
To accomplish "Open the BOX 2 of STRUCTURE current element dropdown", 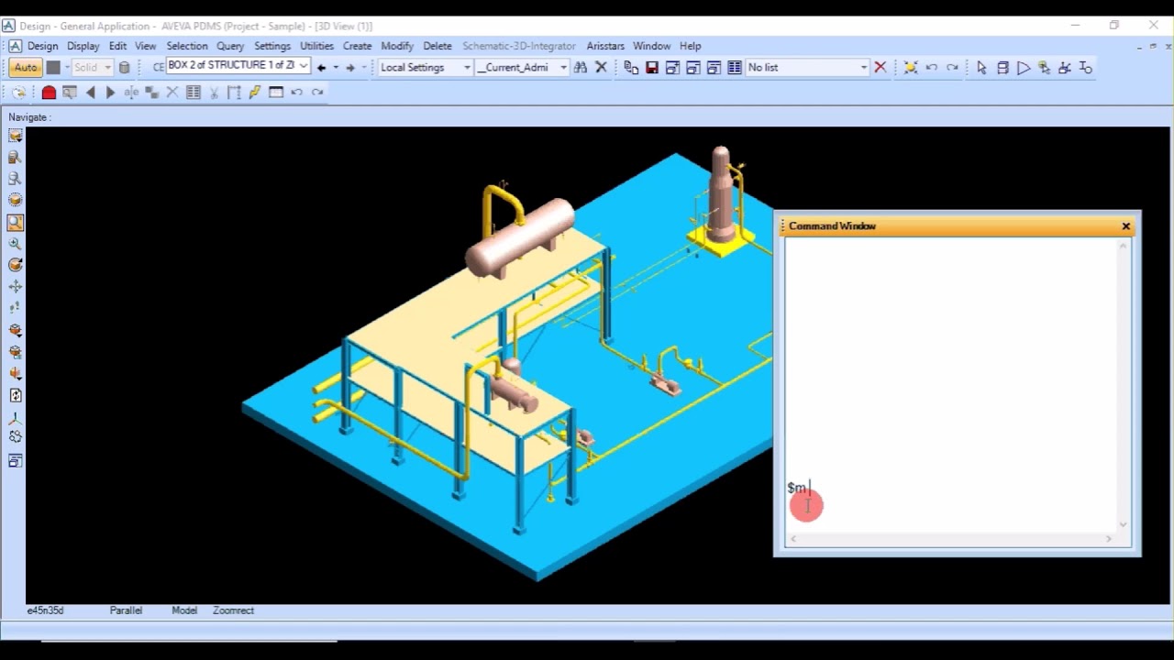I will (x=303, y=66).
